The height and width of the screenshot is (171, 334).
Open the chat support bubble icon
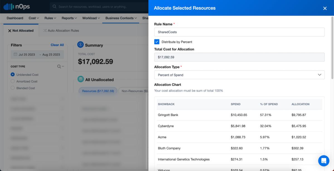tap(324, 160)
